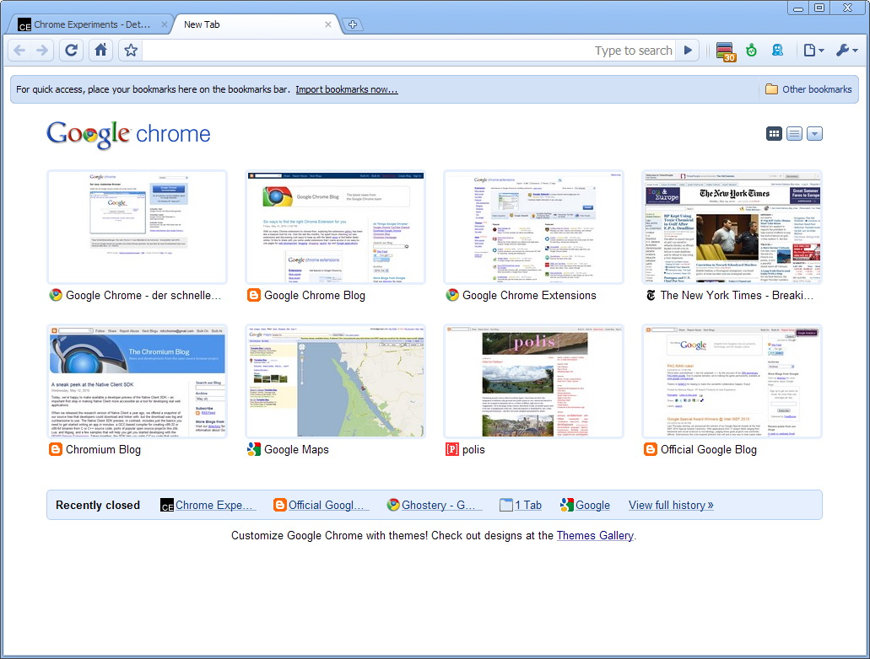Click the Import bookmarks now link
The image size is (870, 659).
click(347, 89)
